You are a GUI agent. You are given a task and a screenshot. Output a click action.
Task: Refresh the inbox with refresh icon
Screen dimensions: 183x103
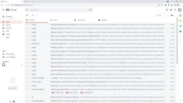tap(33, 15)
